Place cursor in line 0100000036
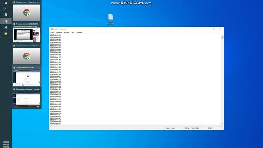The image size is (263, 148). coord(55,37)
